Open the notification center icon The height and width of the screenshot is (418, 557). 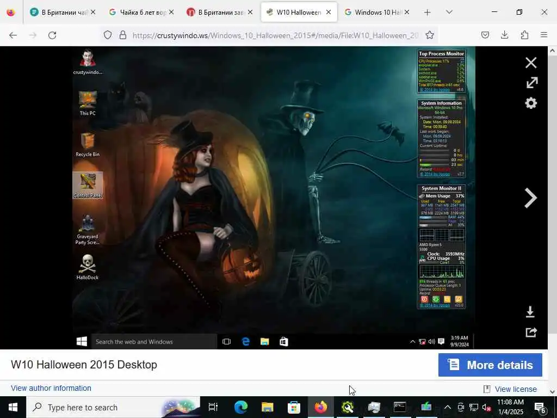point(540,407)
